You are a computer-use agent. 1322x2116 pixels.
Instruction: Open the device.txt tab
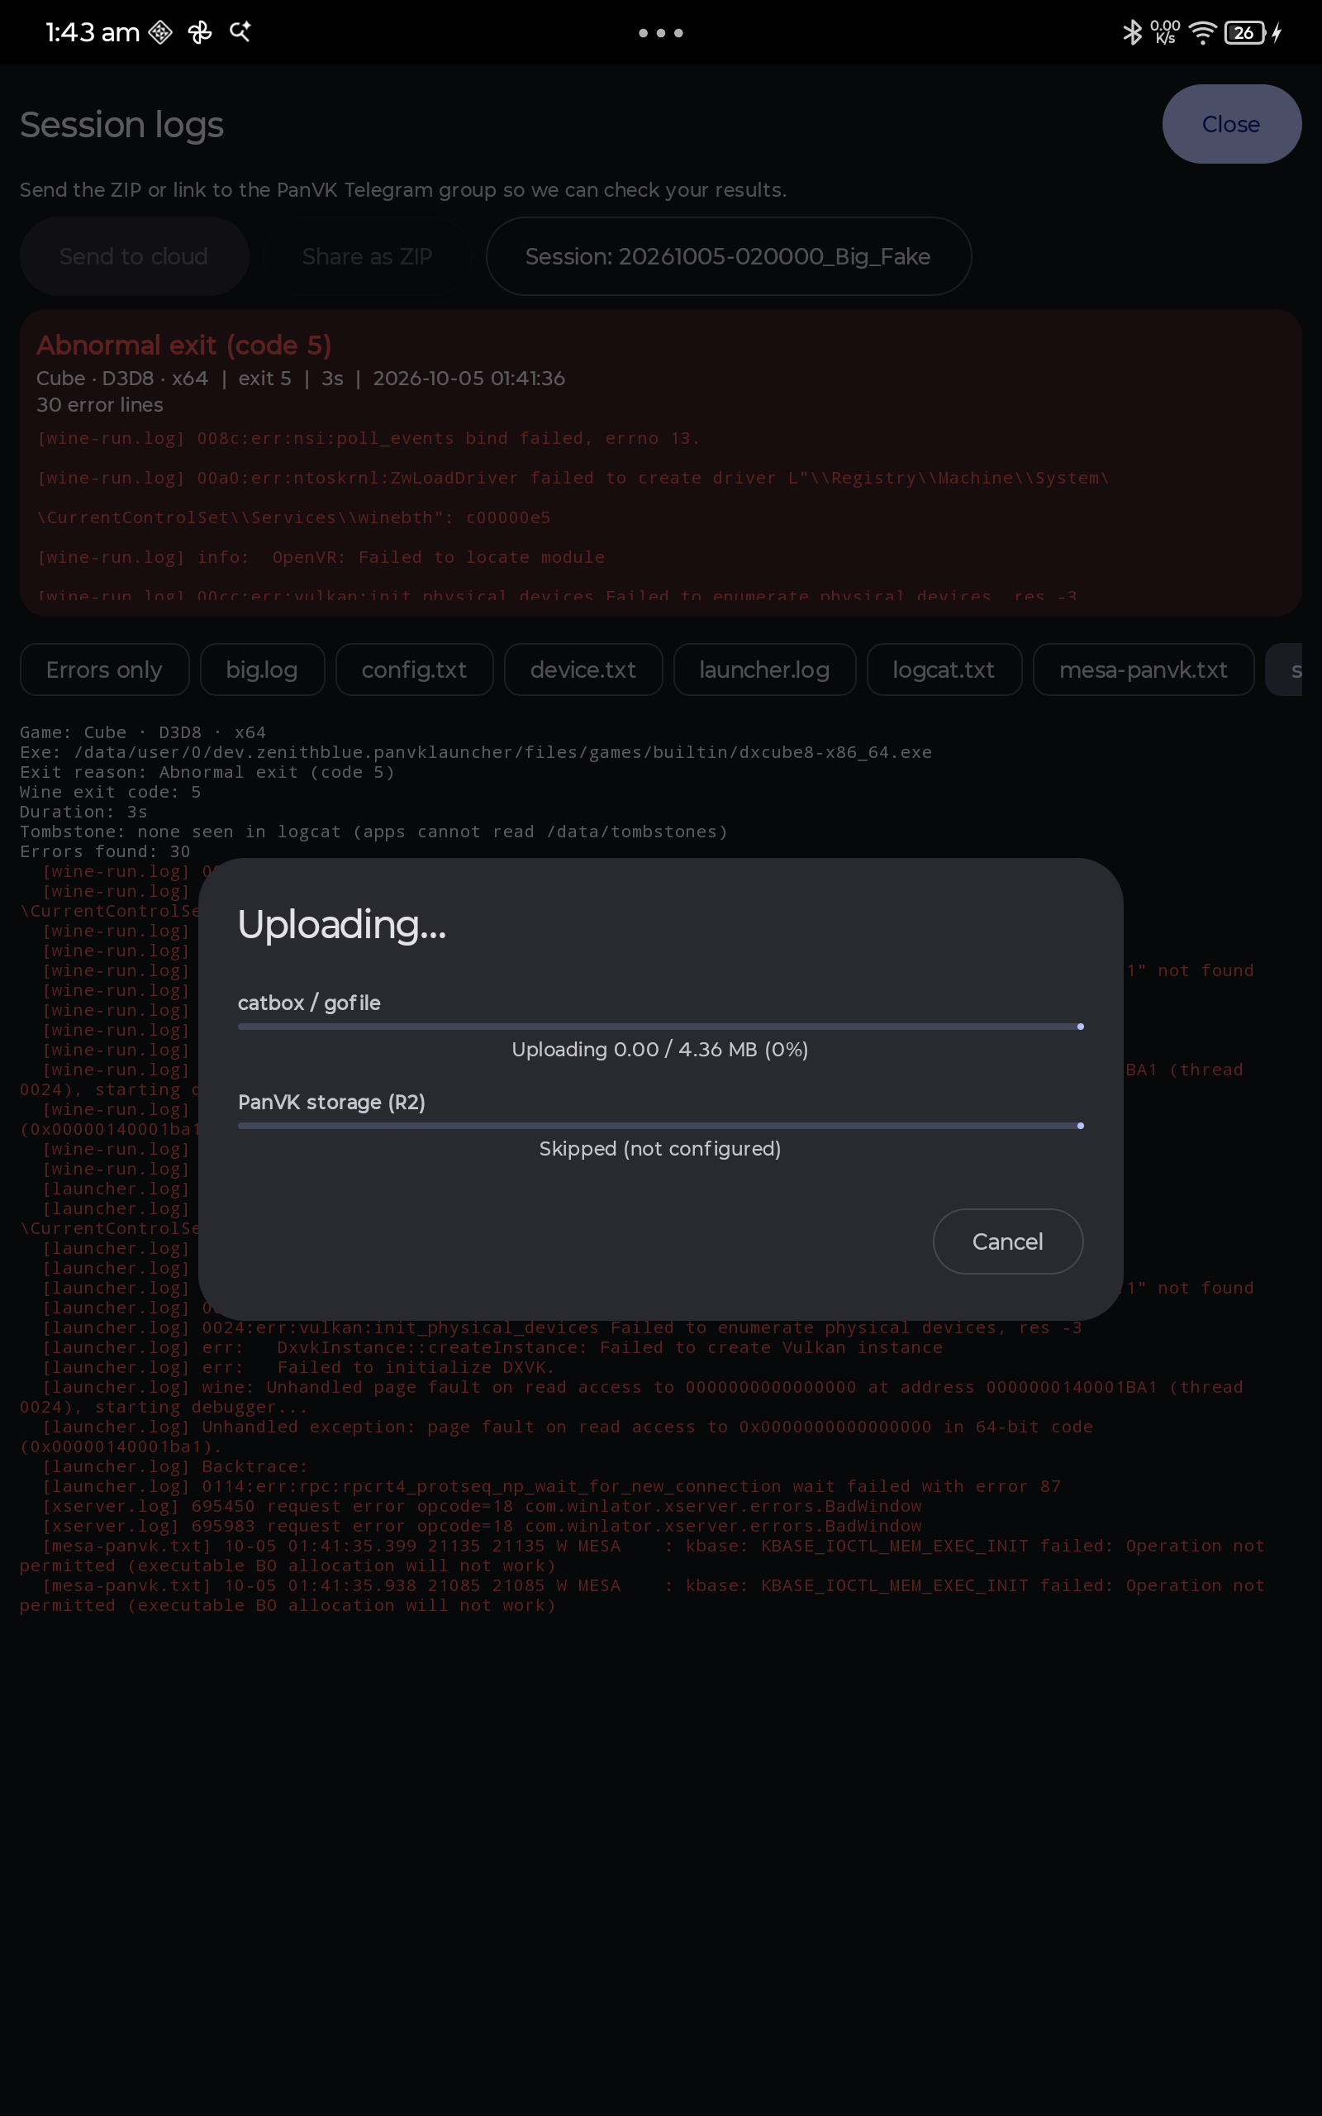[x=583, y=670]
